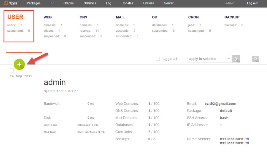
Task: Open the Packages menu
Action: point(34,3)
